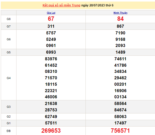Select G3 number 28753
The height and width of the screenshot is (135, 155).
(x=51, y=110)
